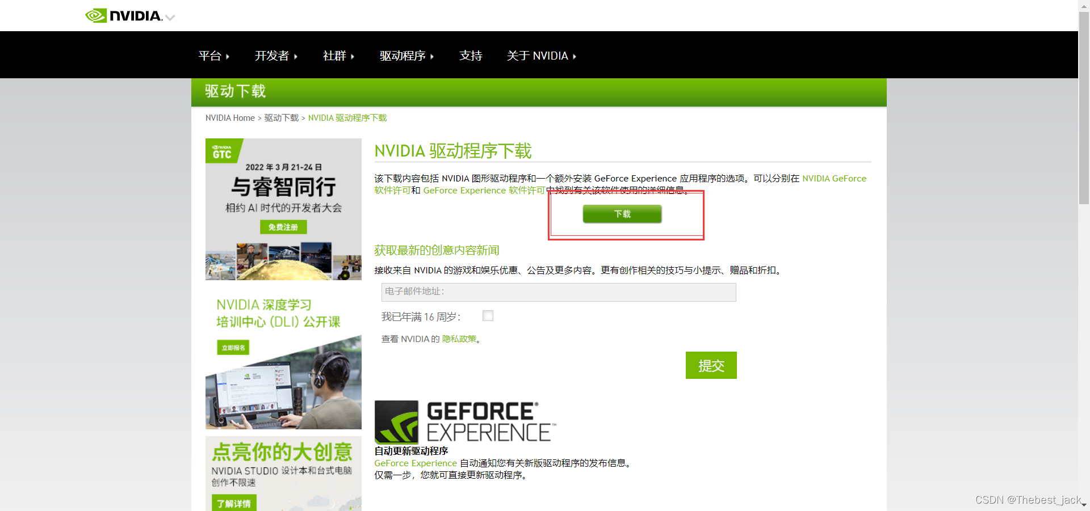Open the GeForce Experience 软件许可 link
The image size is (1090, 511).
click(484, 191)
